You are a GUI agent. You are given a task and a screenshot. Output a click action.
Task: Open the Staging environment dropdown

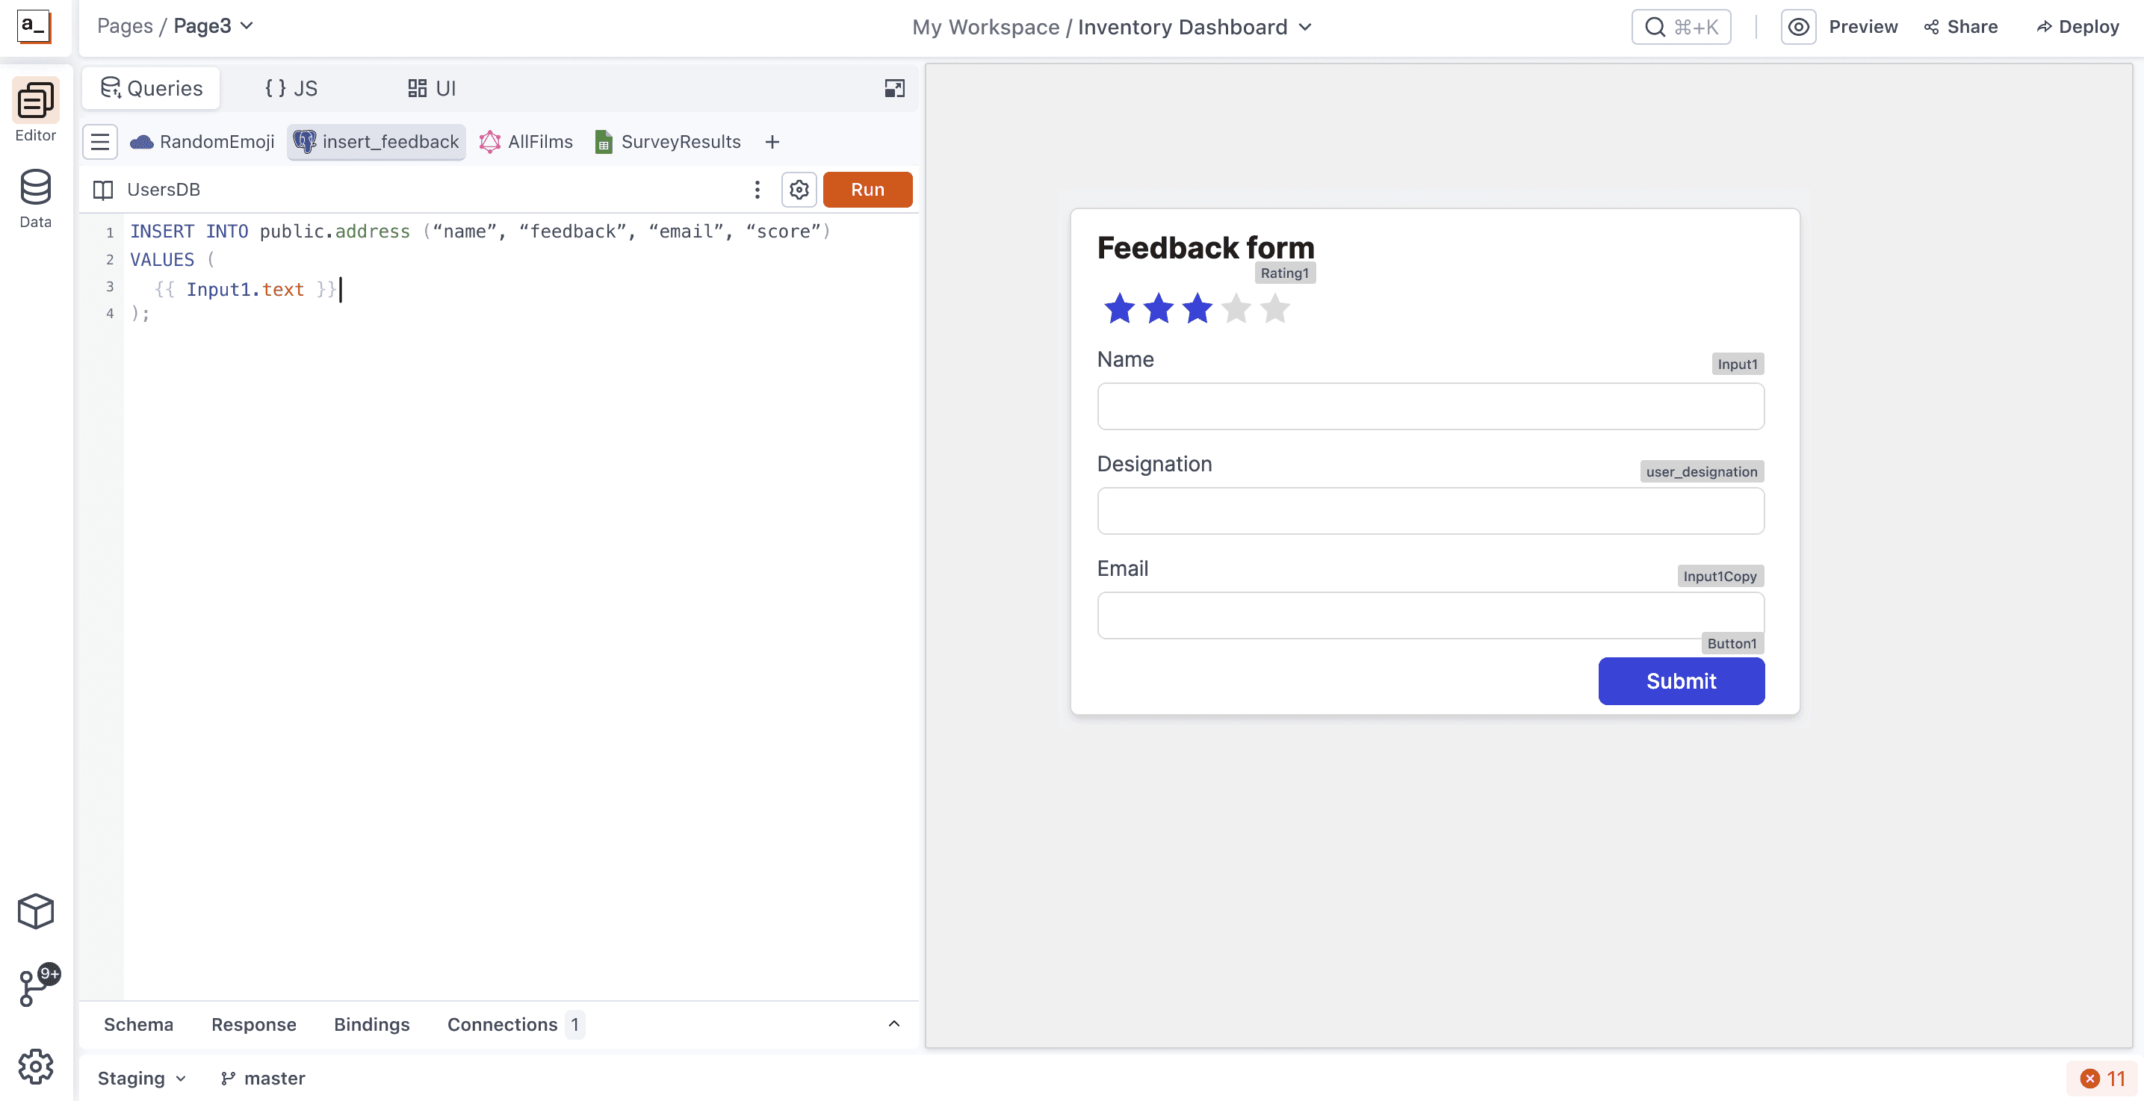[141, 1078]
